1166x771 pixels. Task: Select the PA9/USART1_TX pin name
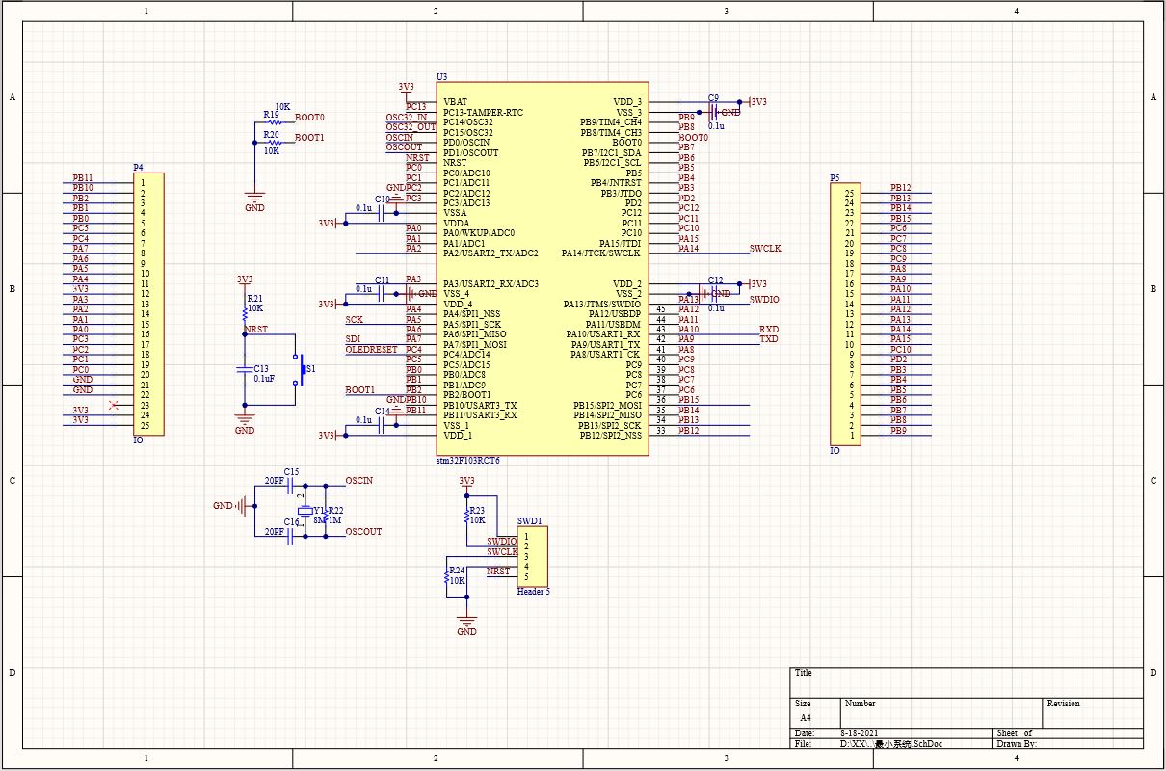pos(606,345)
